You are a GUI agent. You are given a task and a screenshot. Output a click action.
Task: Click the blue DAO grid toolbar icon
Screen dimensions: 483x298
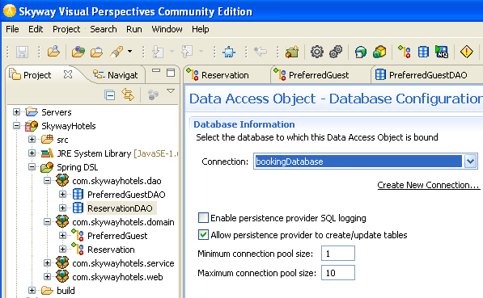[423, 52]
